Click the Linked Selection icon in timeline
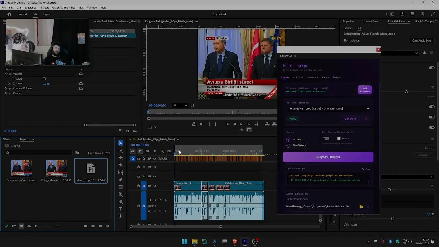The image size is (439, 247). pyautogui.click(x=147, y=151)
